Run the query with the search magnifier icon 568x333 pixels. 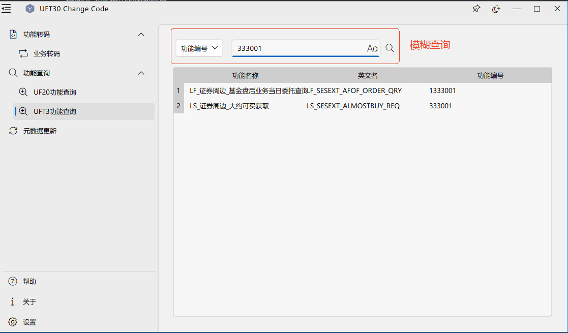click(390, 48)
